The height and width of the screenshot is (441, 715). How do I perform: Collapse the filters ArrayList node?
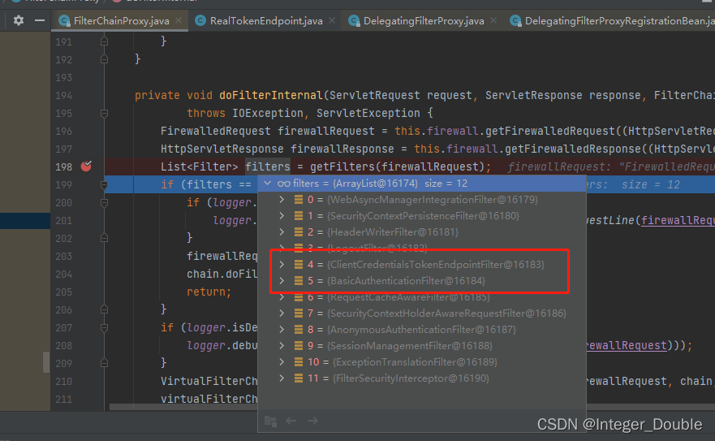[267, 184]
